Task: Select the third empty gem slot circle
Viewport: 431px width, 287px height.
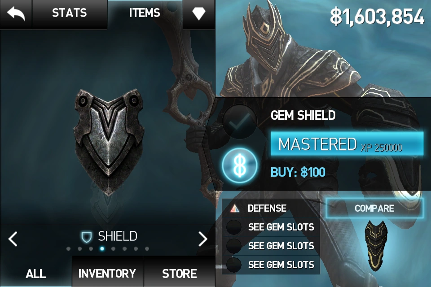Action: pyautogui.click(x=233, y=265)
